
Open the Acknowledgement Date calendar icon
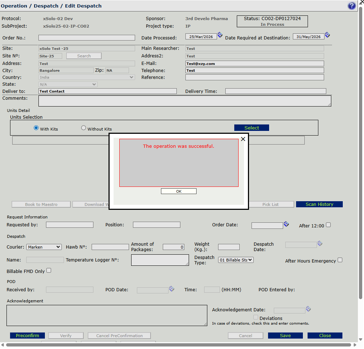(308, 309)
